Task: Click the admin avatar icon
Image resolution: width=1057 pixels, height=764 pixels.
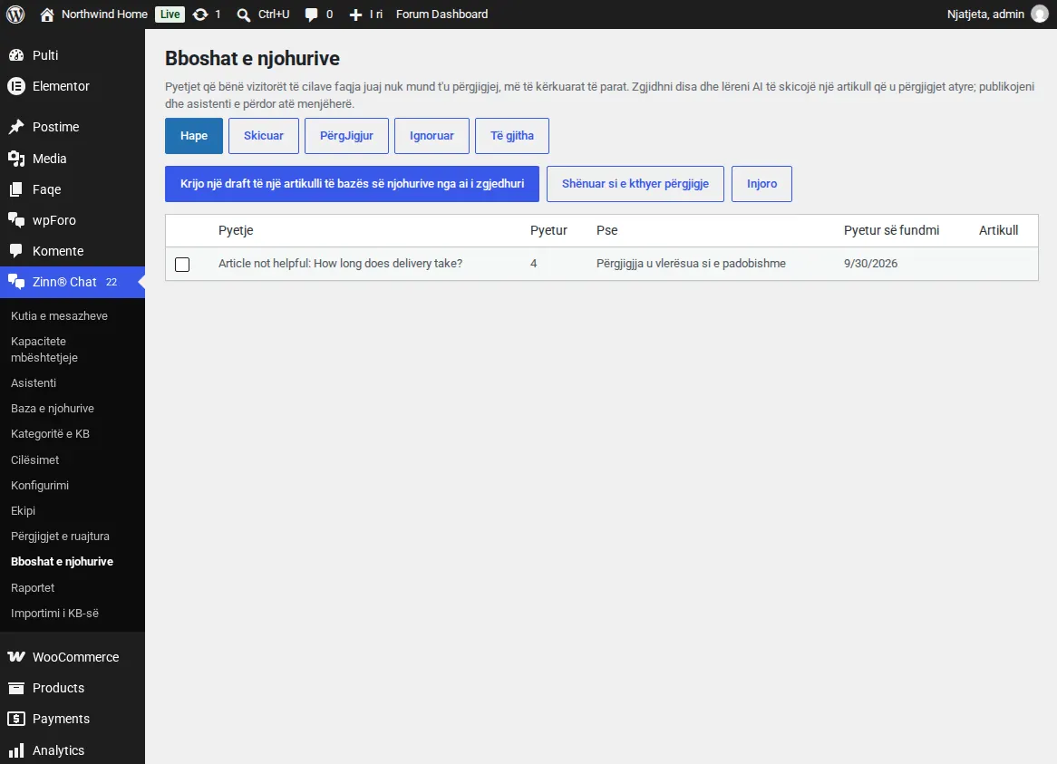Action: click(1040, 15)
